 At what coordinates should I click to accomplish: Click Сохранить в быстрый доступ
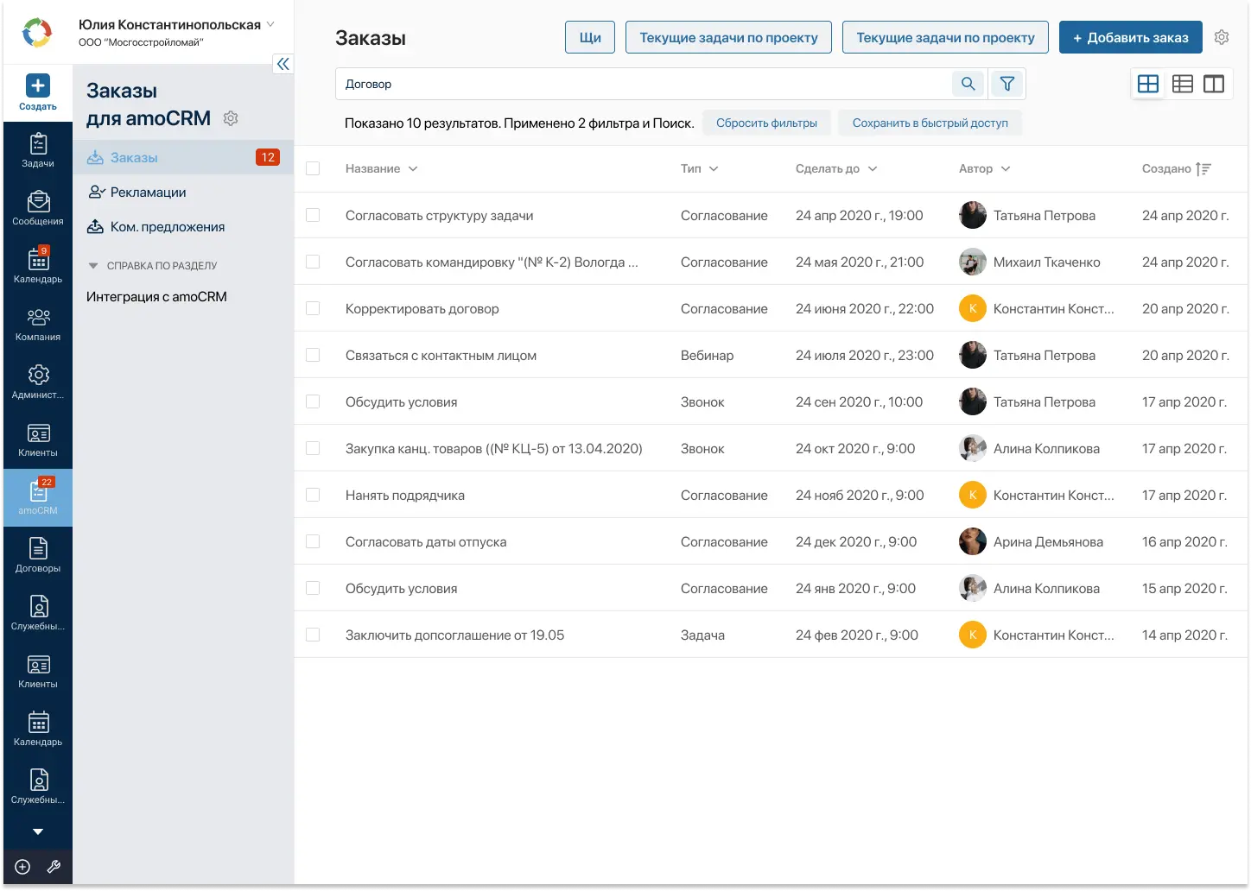[930, 123]
